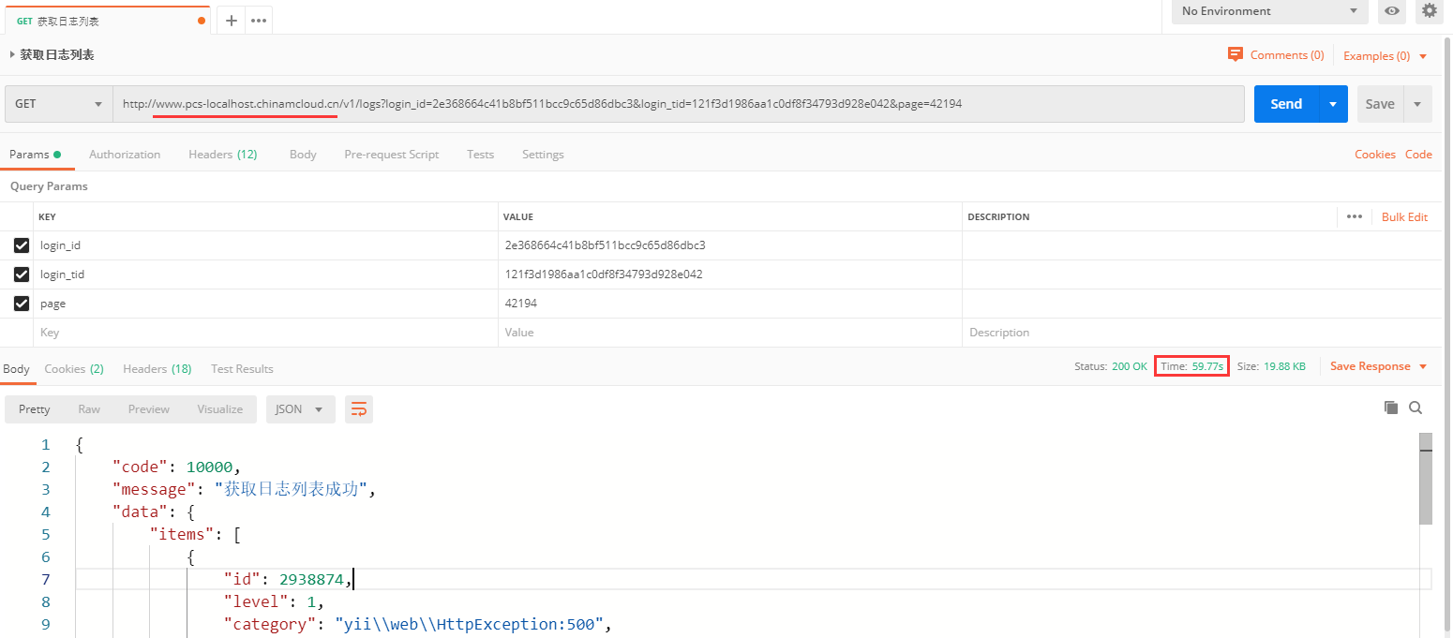Open a new request tab with plus icon
1453x638 pixels.
pos(232,21)
